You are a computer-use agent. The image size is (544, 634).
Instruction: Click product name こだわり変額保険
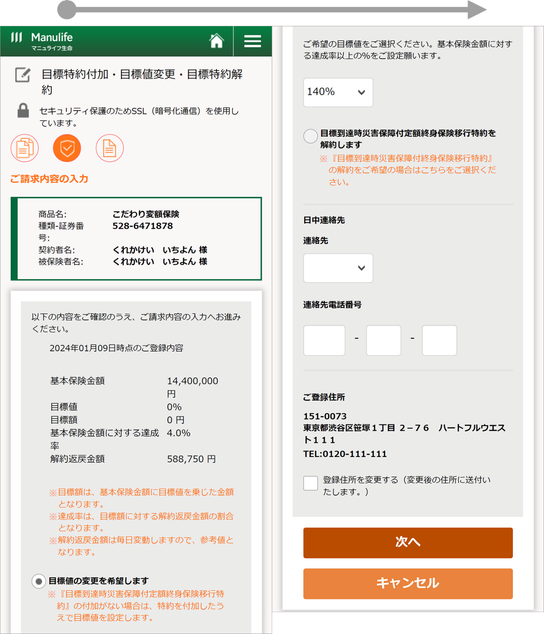pyautogui.click(x=146, y=214)
